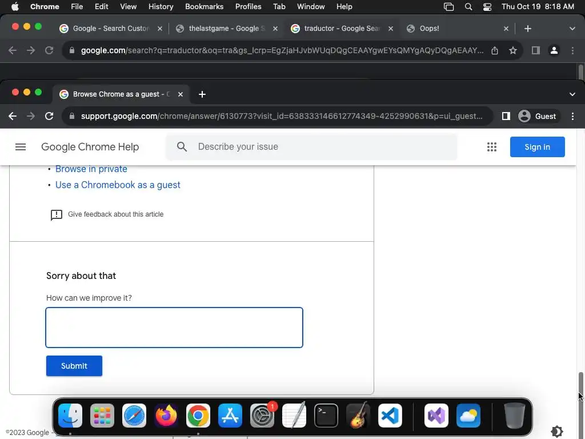Viewport: 585px width, 439px height.
Task: Open System Settings from the Dock
Action: coord(262,415)
